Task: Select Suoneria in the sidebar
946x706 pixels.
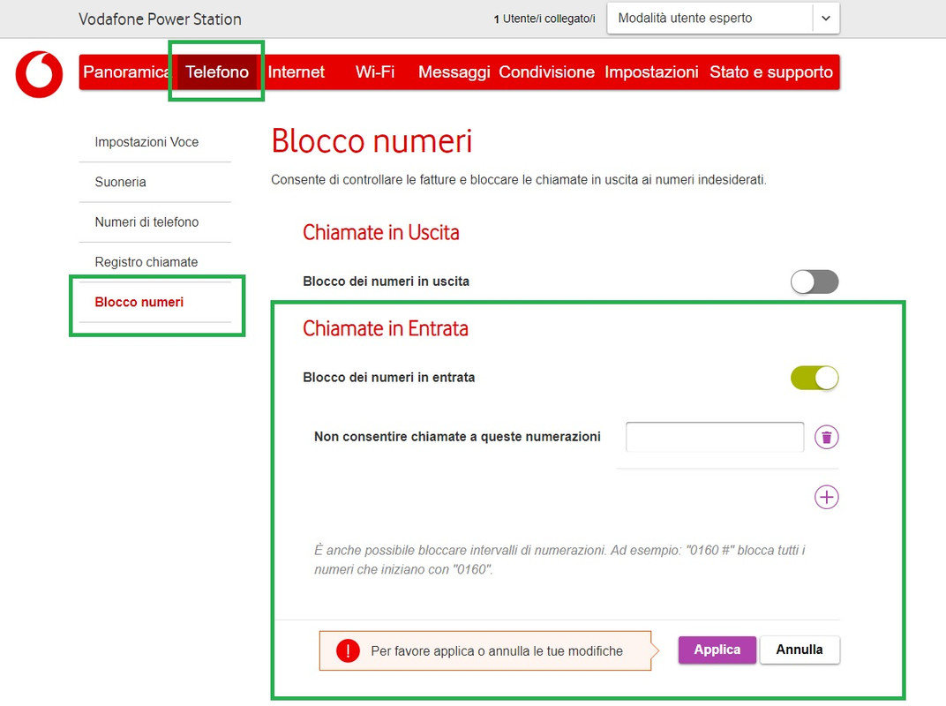Action: point(155,182)
